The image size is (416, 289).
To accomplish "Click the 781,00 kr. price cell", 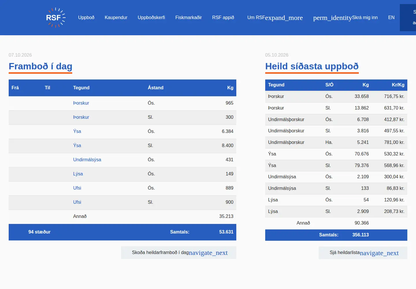I will coord(394,142).
